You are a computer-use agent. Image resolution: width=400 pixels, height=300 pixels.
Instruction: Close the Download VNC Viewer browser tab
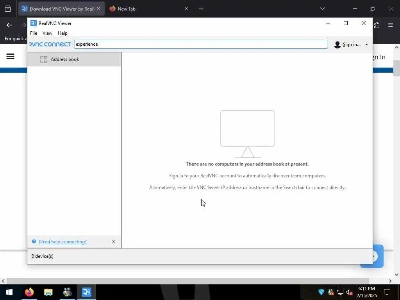pyautogui.click(x=98, y=9)
